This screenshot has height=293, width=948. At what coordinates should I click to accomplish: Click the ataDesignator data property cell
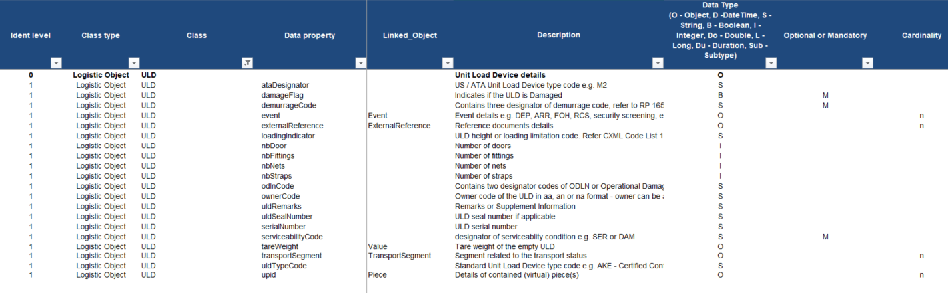tap(285, 86)
